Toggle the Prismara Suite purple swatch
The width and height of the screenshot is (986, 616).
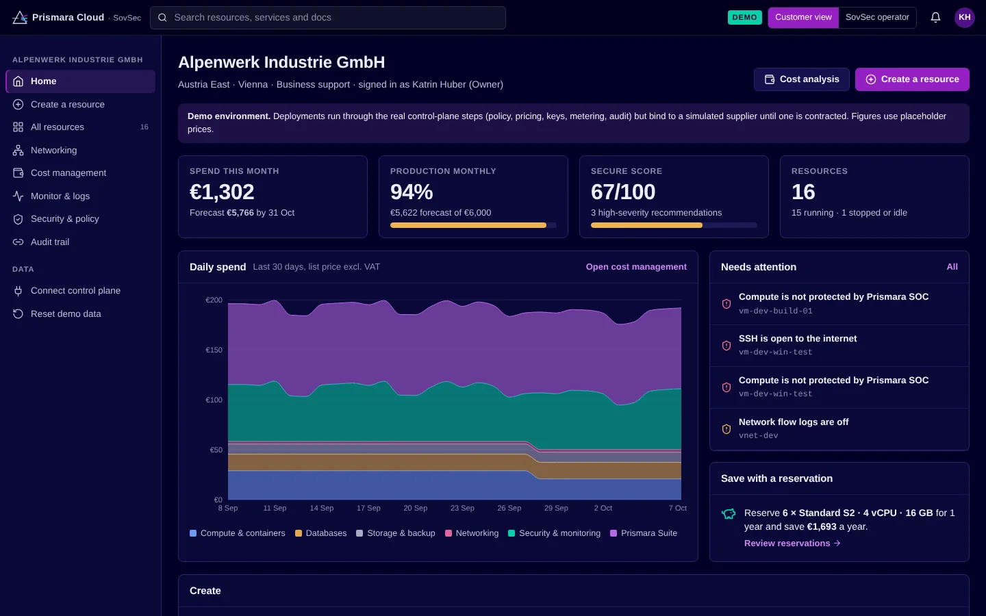pyautogui.click(x=614, y=533)
